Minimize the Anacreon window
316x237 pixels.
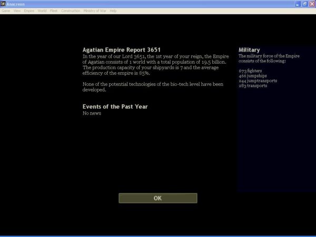(298, 4)
